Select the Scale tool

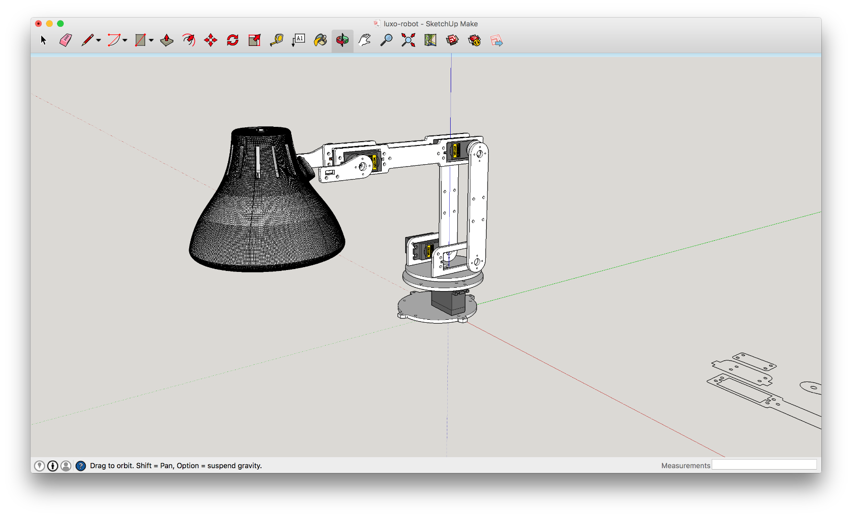255,41
